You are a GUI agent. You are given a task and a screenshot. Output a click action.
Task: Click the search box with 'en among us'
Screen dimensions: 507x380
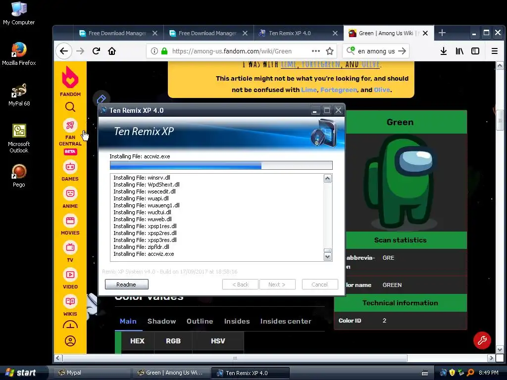point(376,51)
